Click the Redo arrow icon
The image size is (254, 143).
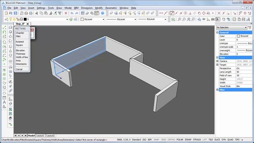tap(77, 13)
